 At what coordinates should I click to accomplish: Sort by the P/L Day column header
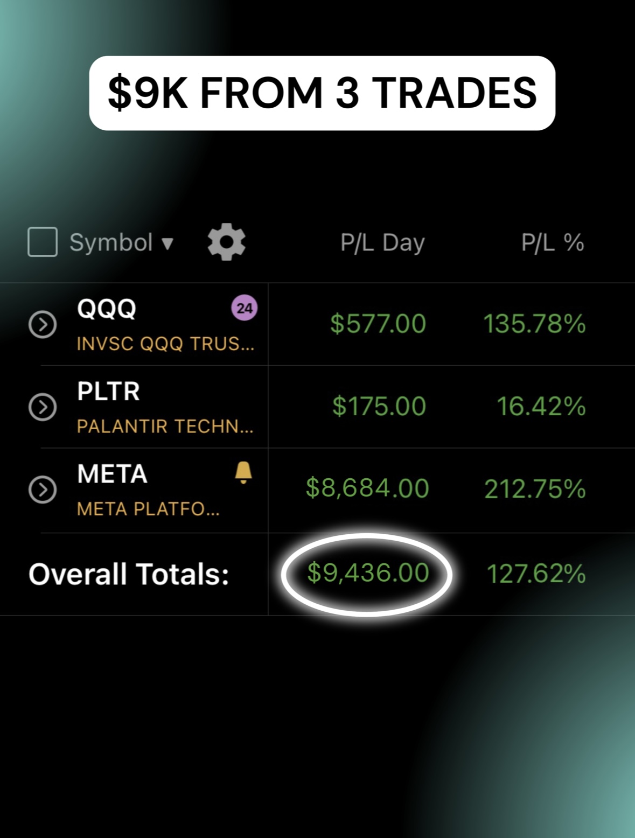[x=382, y=243]
